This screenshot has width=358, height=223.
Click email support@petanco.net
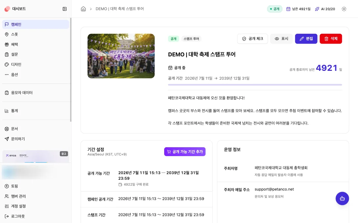[x=274, y=189]
